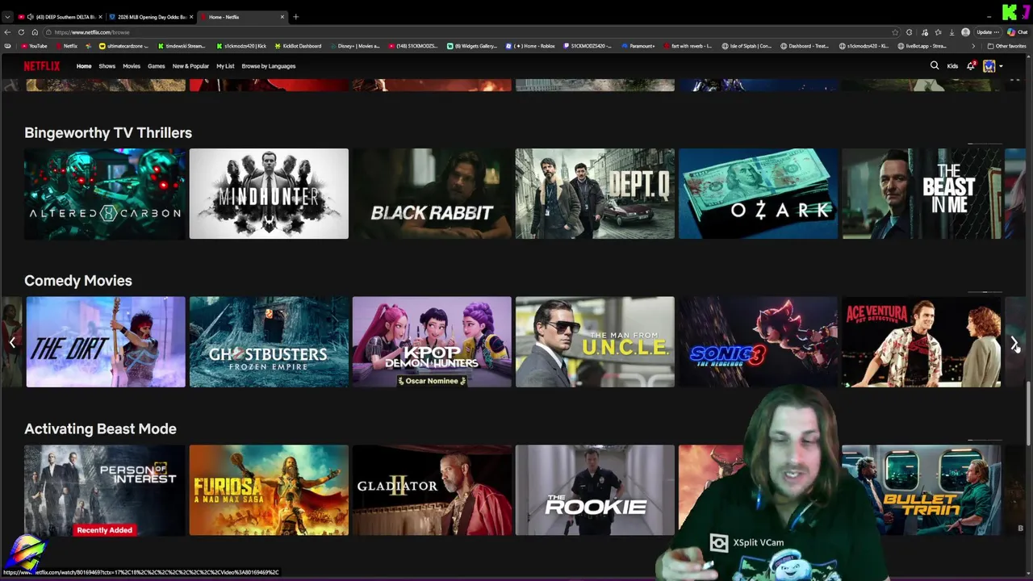Open Altered Carbon title card
The width and height of the screenshot is (1033, 581).
[105, 194]
